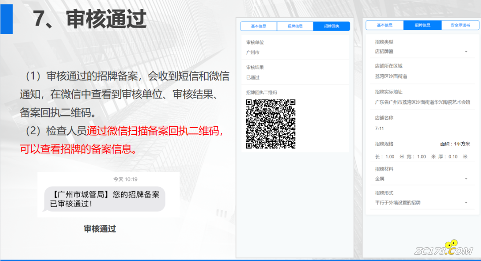This screenshot has height=261, width=481.
Task: Click the SMS bubble from 广州市城管局
Action: click(104, 199)
